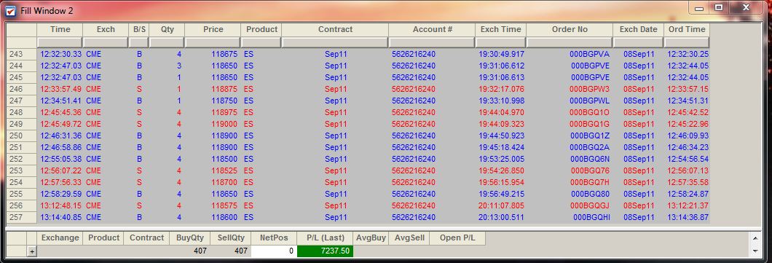Focus the filter field under Time
This screenshot has width=772, height=263.
60,43
